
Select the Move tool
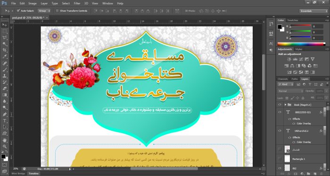tap(4, 25)
